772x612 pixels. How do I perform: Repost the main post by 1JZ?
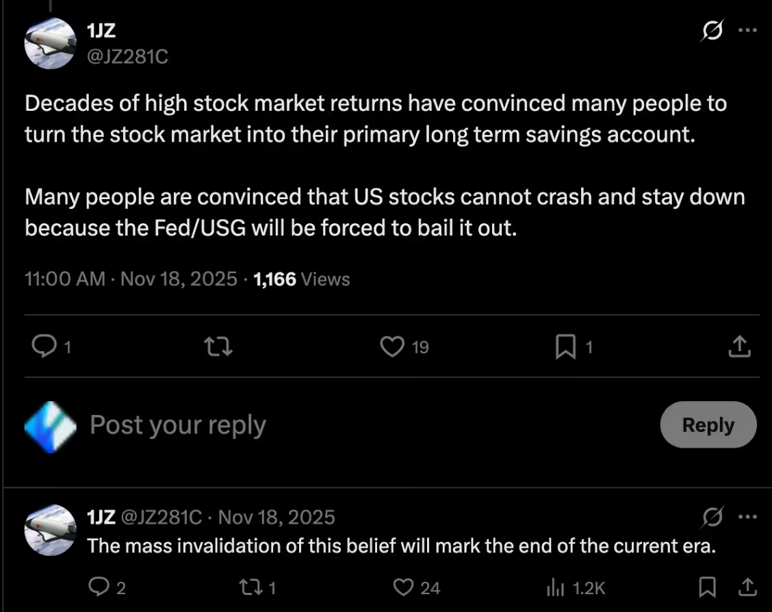[219, 348]
